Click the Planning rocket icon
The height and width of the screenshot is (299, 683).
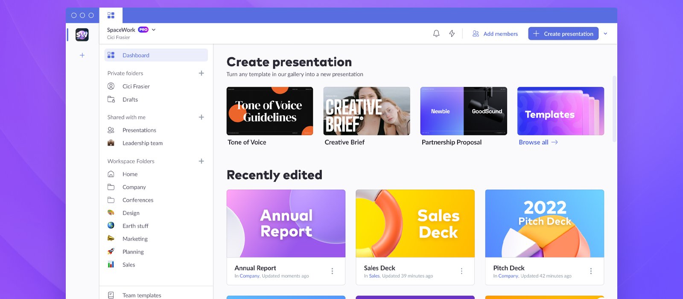(111, 251)
